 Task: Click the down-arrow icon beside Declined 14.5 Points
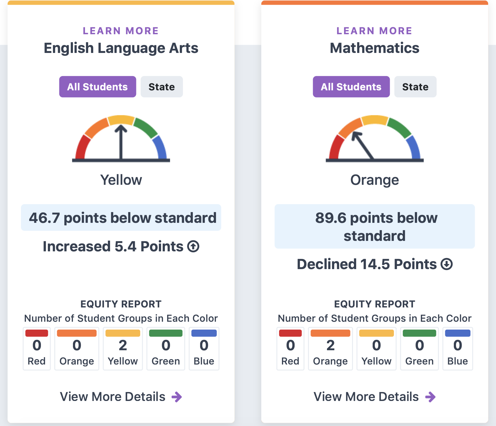(x=447, y=264)
